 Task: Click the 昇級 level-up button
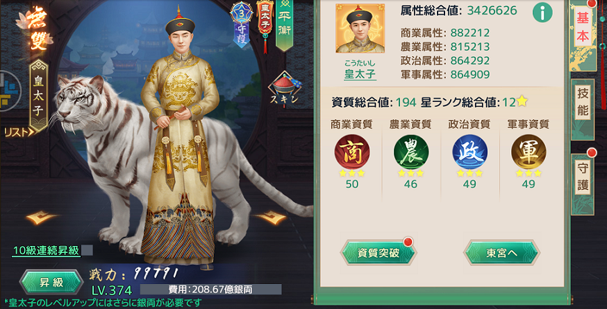(51, 283)
